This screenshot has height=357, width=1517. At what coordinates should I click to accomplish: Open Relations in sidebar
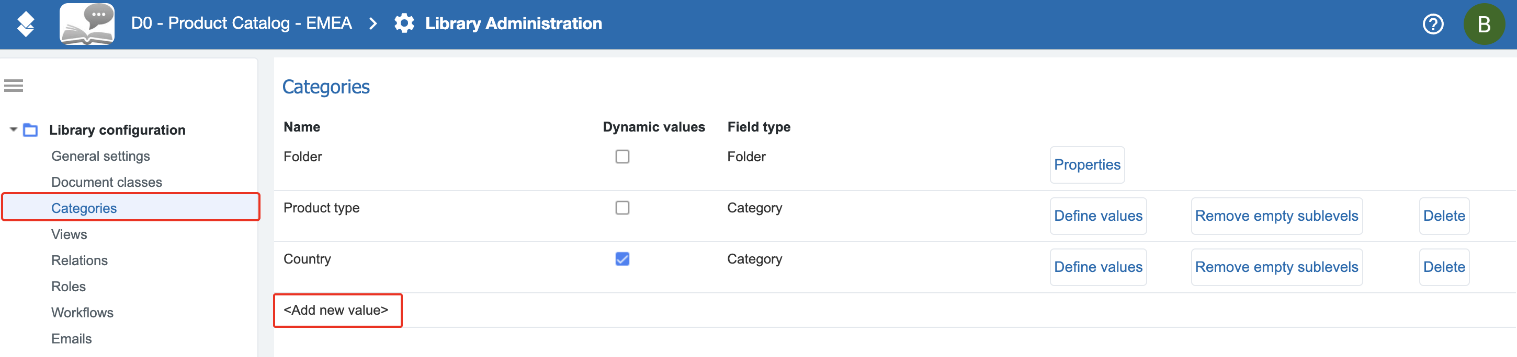click(x=80, y=260)
